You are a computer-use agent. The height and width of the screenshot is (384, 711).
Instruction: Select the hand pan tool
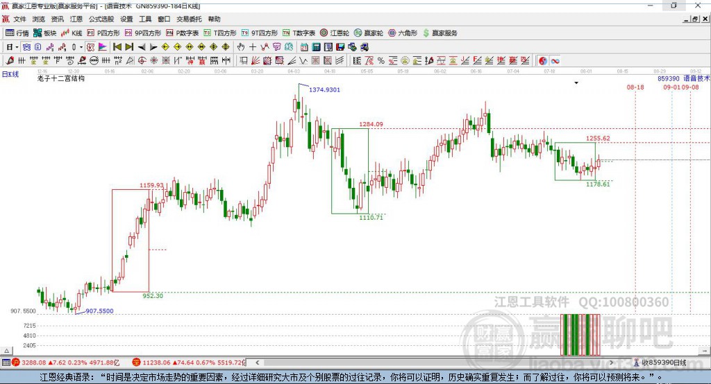[x=240, y=47]
